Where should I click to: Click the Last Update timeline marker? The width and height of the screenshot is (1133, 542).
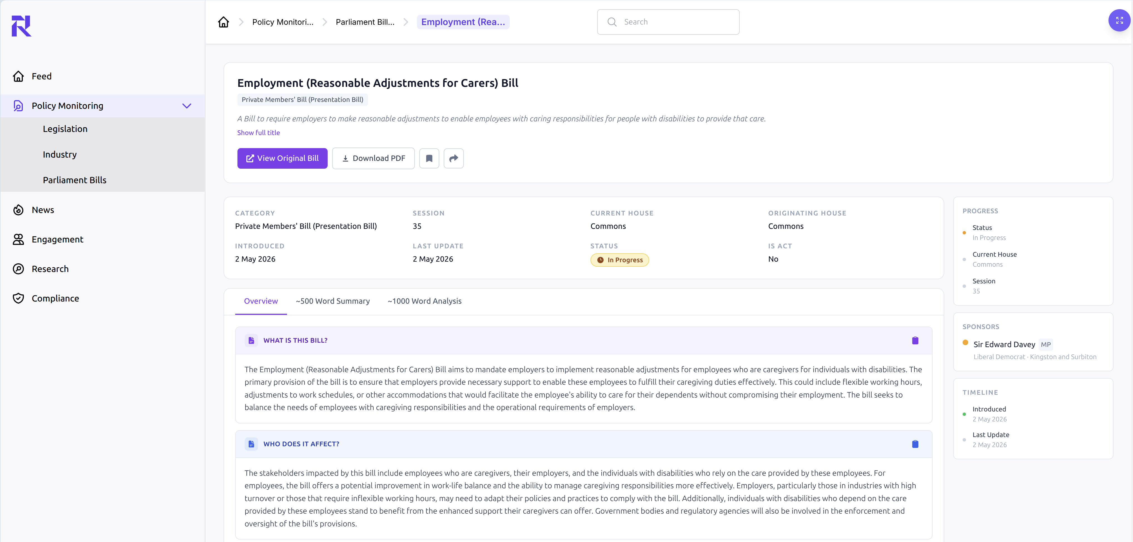(x=964, y=440)
